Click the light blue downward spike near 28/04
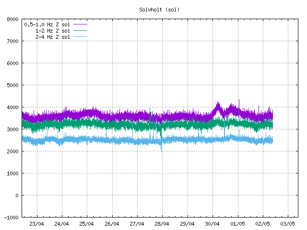Screen dimensions: 307x230 pos(161,148)
